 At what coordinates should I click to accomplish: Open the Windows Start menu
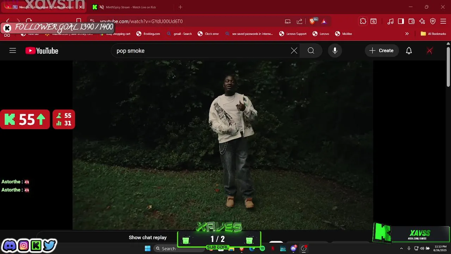coord(148,249)
